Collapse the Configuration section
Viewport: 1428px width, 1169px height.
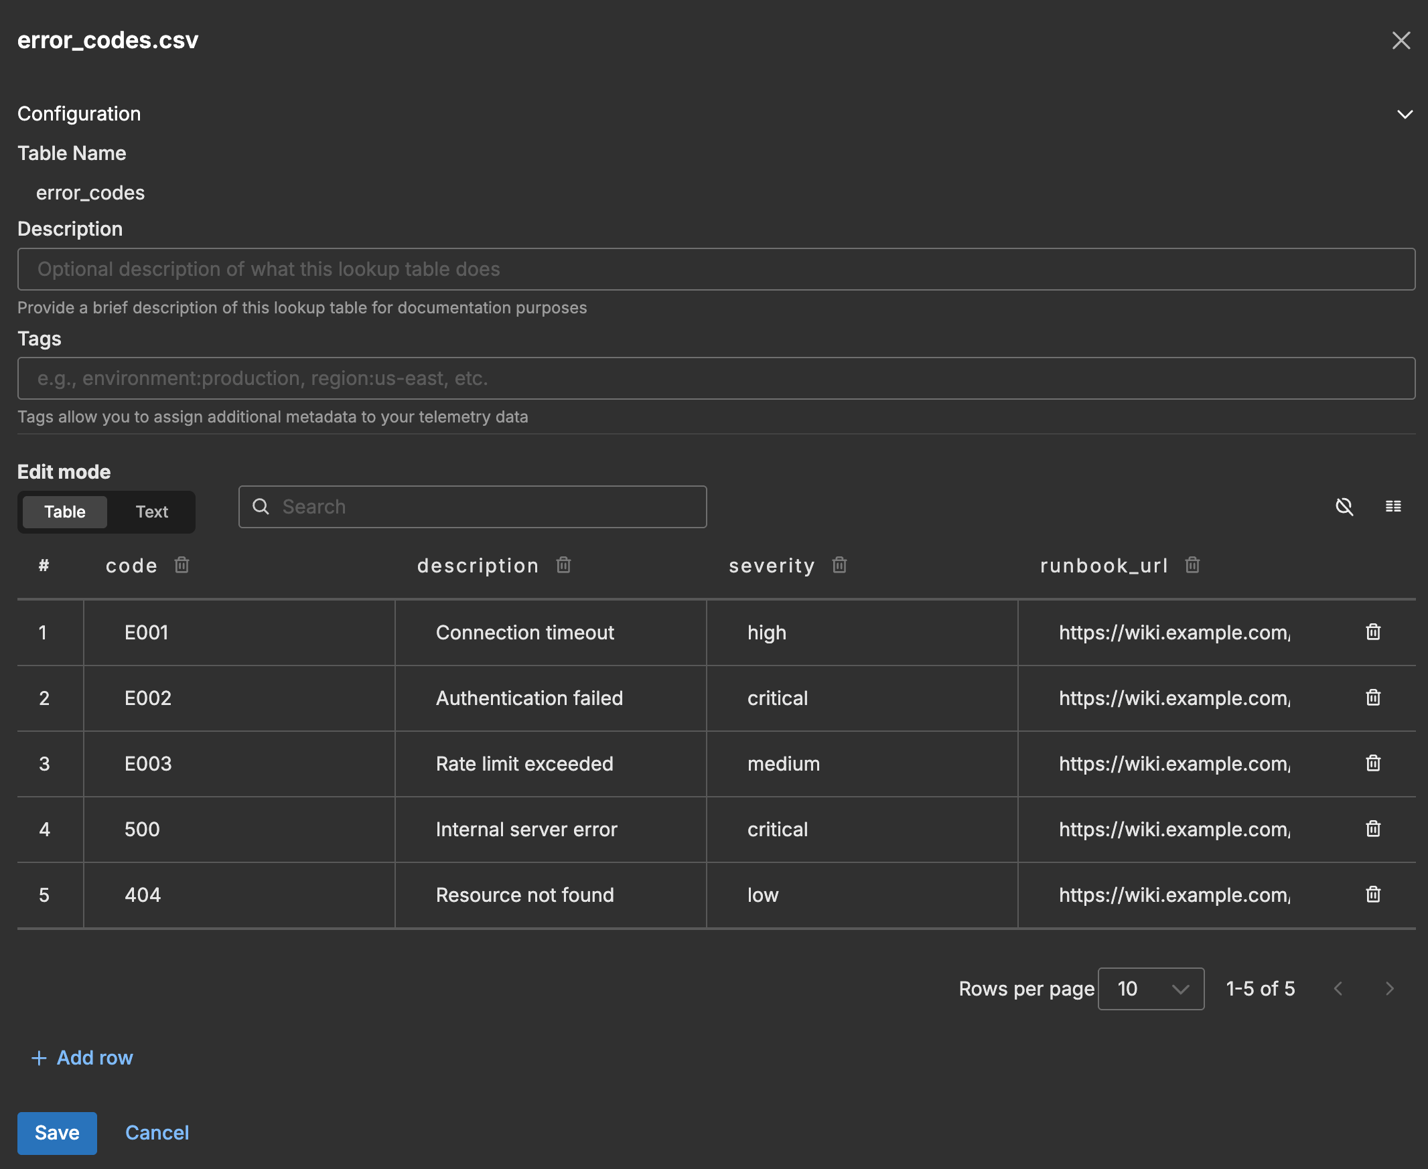[x=1405, y=113]
